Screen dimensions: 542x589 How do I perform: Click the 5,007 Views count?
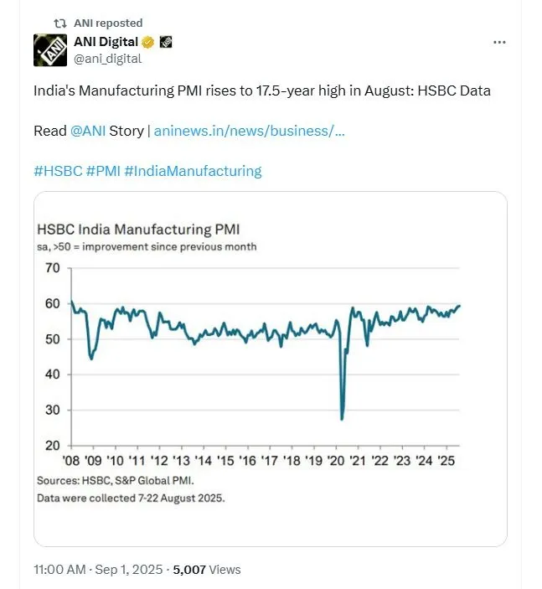pos(207,570)
